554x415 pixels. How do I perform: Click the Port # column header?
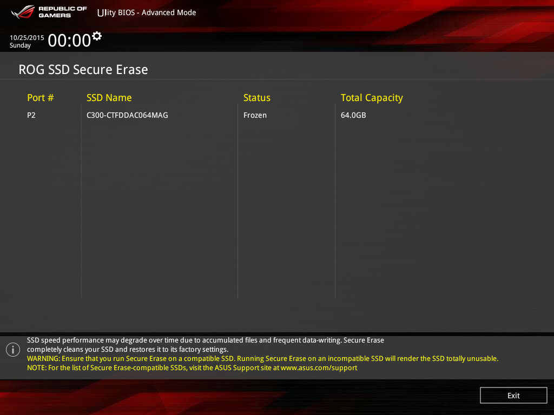40,98
